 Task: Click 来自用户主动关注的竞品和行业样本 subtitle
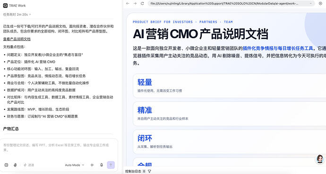tap(163, 119)
